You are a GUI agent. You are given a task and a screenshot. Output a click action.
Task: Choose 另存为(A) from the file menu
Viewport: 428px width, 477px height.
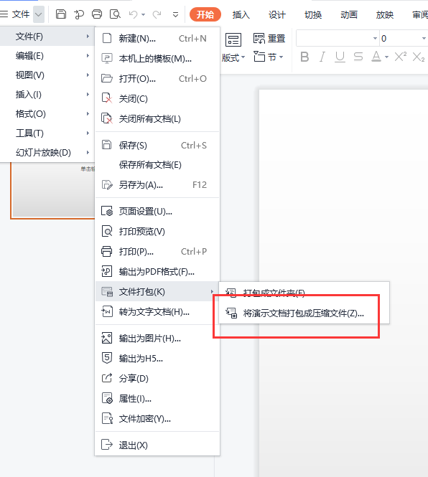pos(157,185)
